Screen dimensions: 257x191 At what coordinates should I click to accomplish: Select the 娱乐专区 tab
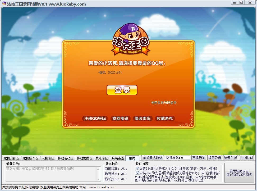pyautogui.click(x=102, y=158)
